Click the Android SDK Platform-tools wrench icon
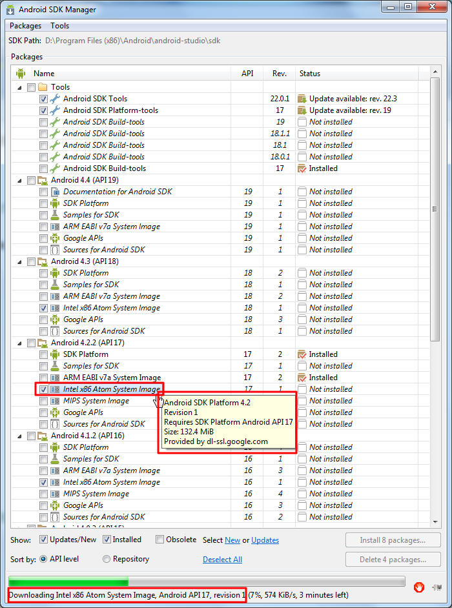Screen dimensions: 452x608 click(55, 110)
